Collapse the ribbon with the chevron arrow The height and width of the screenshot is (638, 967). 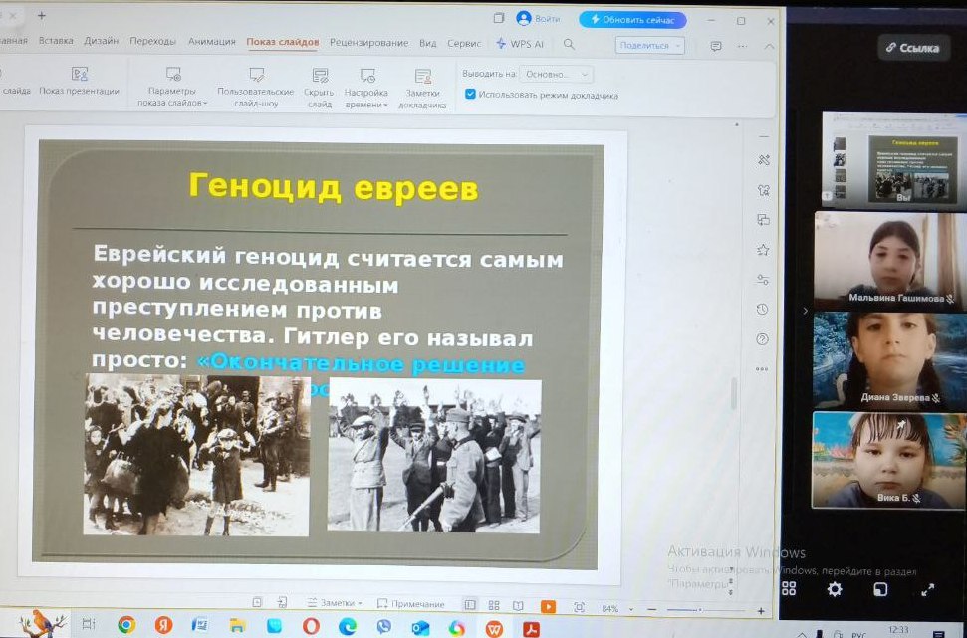pyautogui.click(x=769, y=46)
